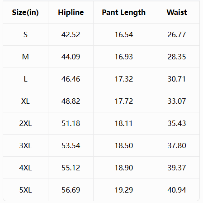This screenshot has width=203, height=203.
Task: Select the Waist column header
Action: pyautogui.click(x=177, y=12)
